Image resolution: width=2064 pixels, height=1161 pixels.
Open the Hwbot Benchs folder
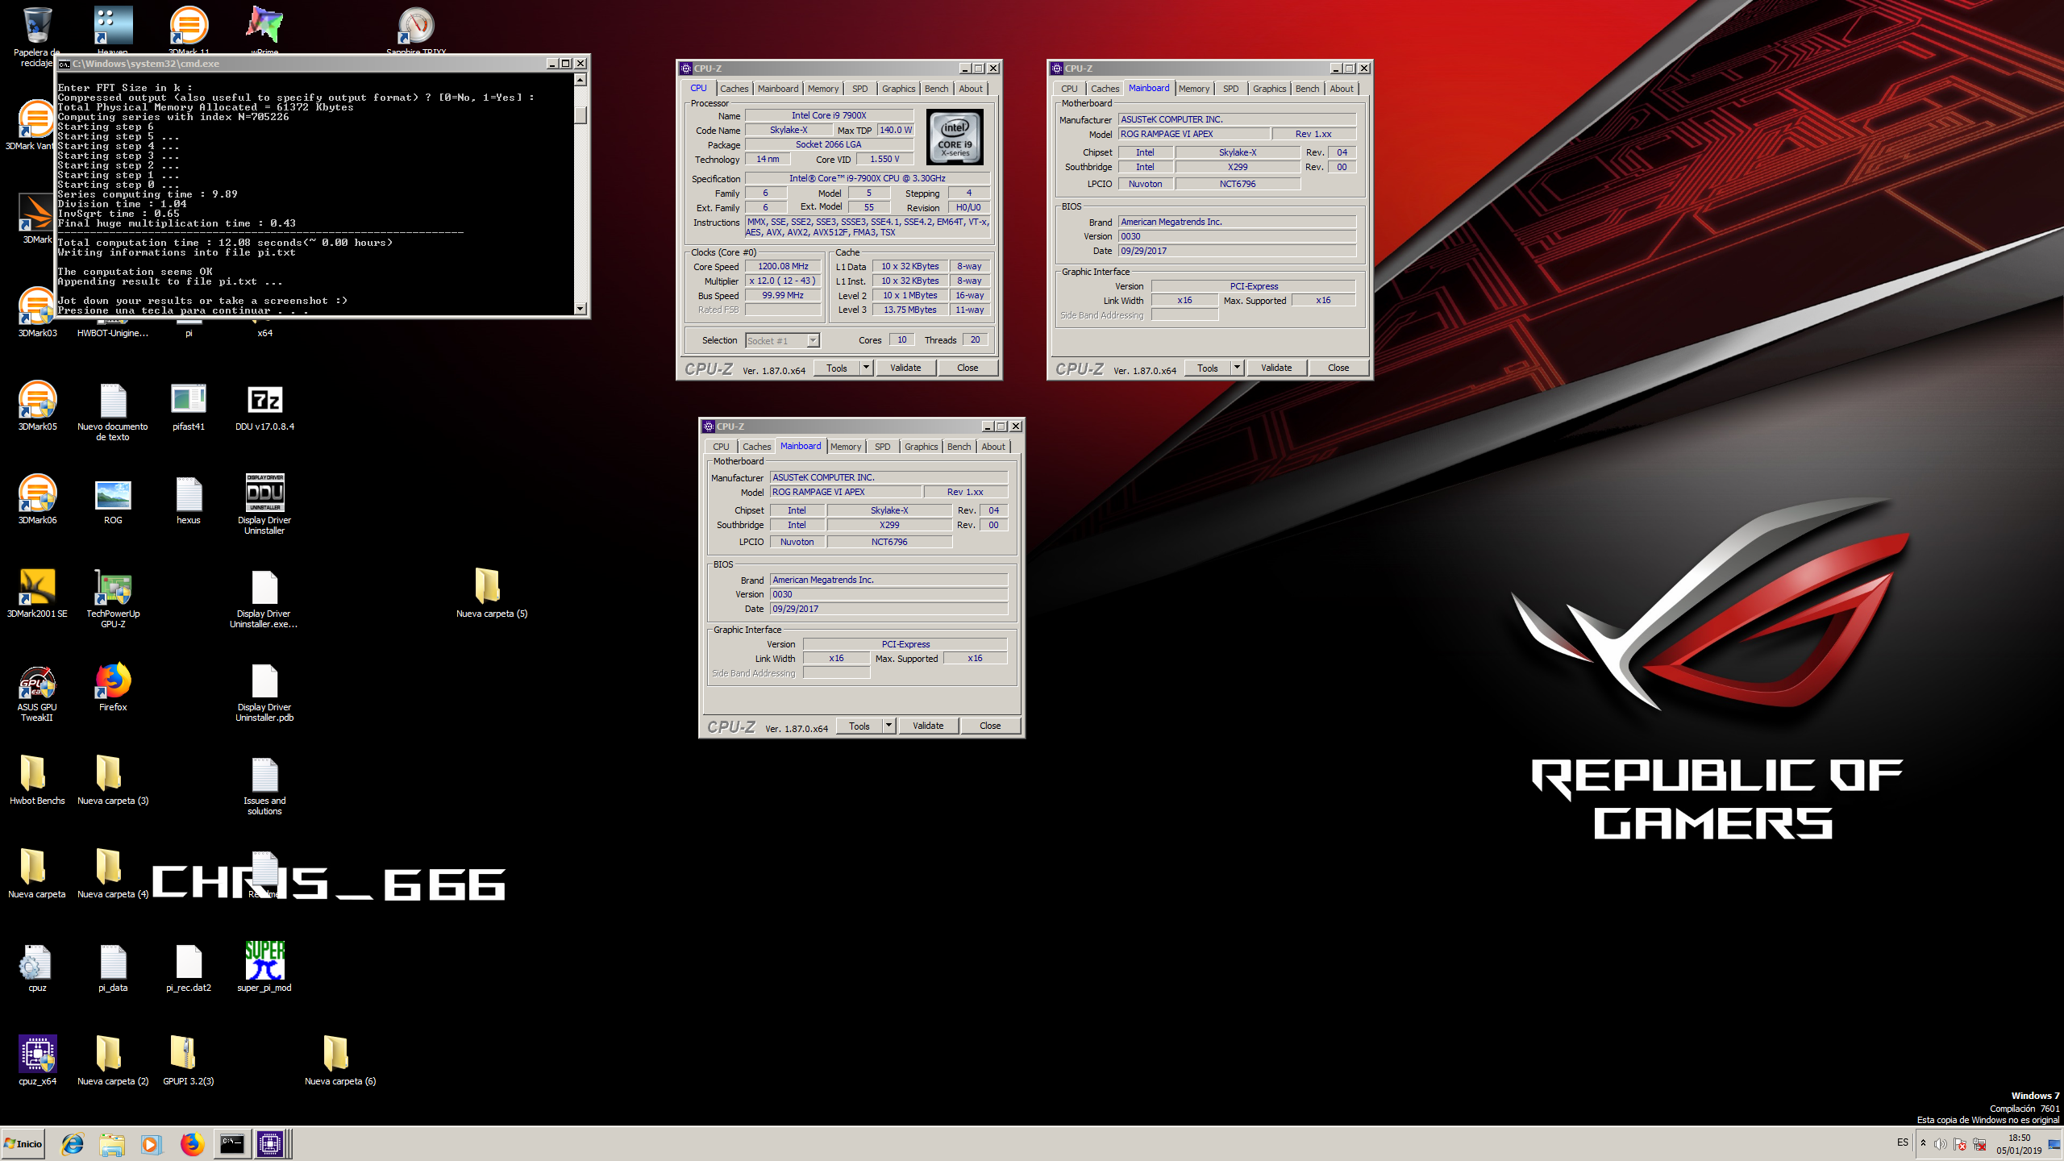(37, 780)
